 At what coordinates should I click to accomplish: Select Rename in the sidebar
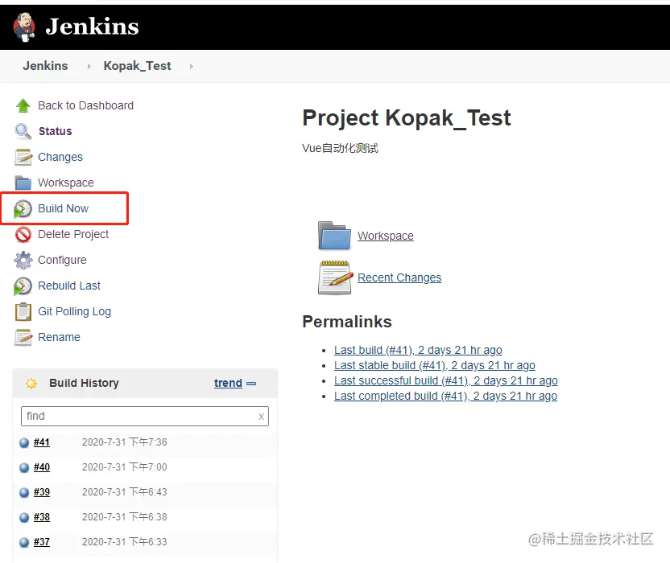click(59, 337)
